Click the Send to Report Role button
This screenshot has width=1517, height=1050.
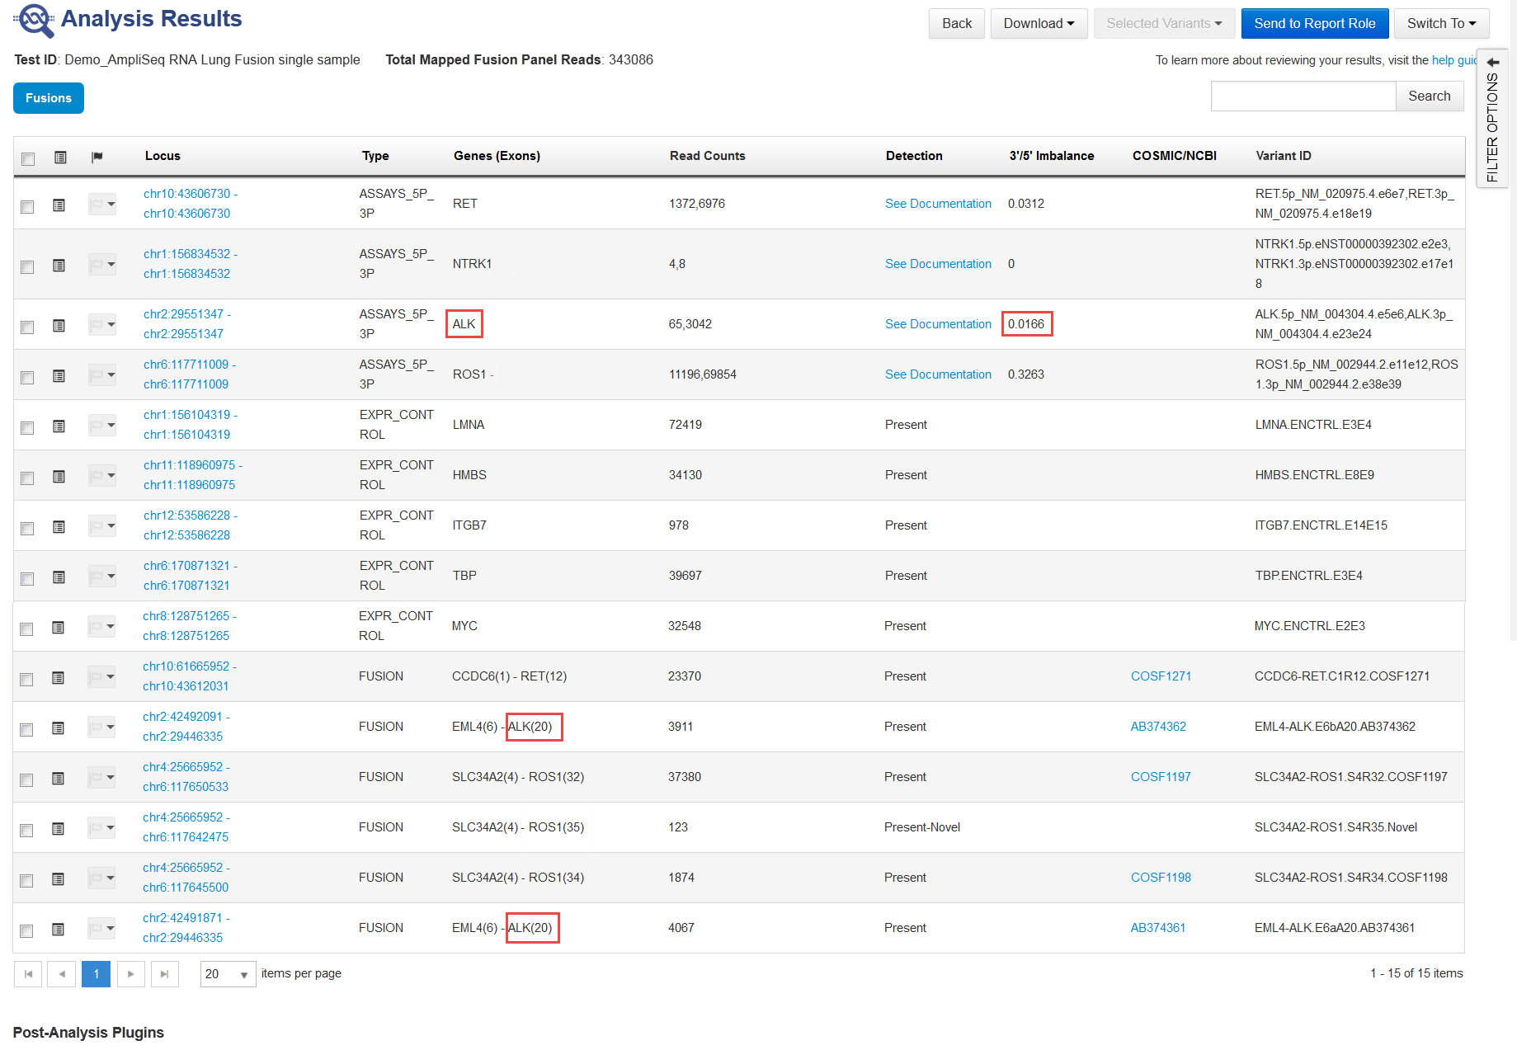(x=1314, y=23)
